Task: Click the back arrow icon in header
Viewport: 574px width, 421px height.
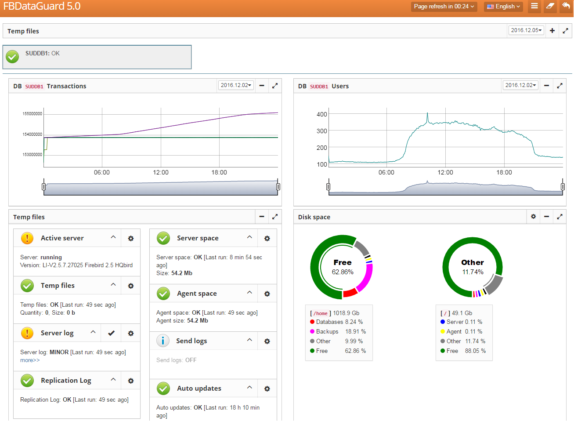Action: click(566, 6)
